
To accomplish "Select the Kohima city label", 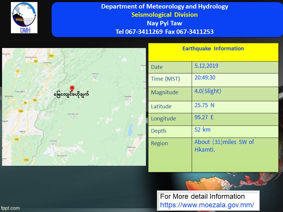I will click(x=9, y=96).
